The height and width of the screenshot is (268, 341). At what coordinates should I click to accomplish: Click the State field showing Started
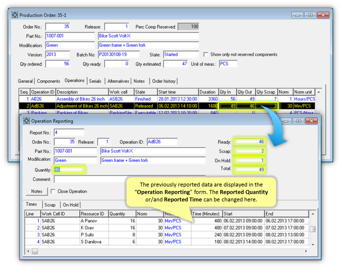pos(181,54)
